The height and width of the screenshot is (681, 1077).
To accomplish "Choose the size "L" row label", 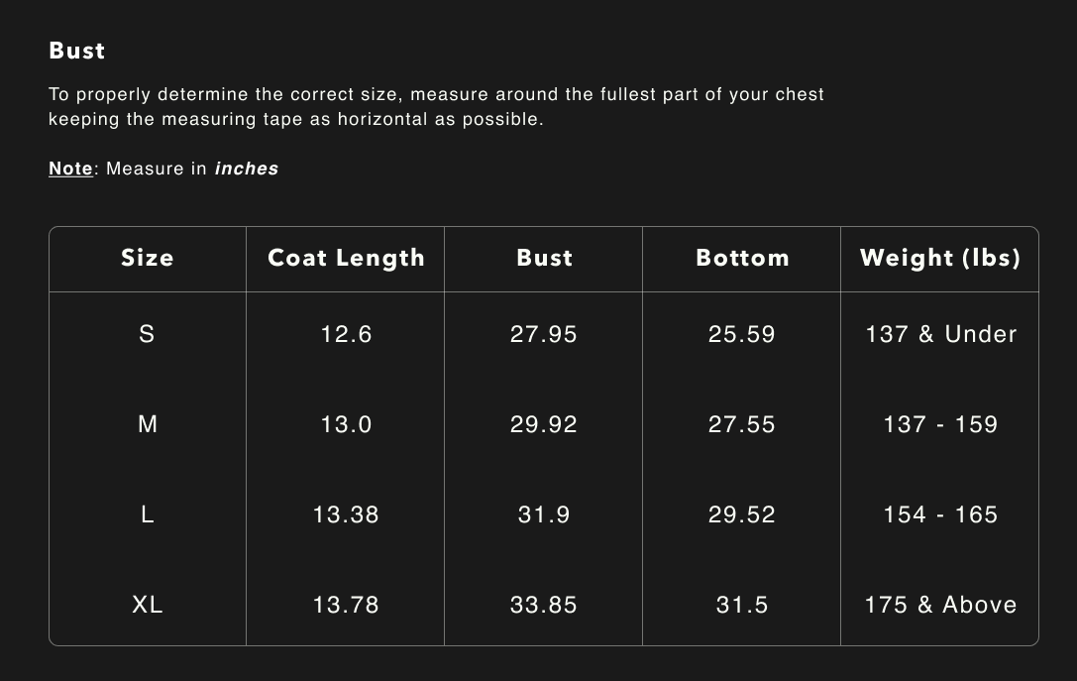I will [x=147, y=514].
